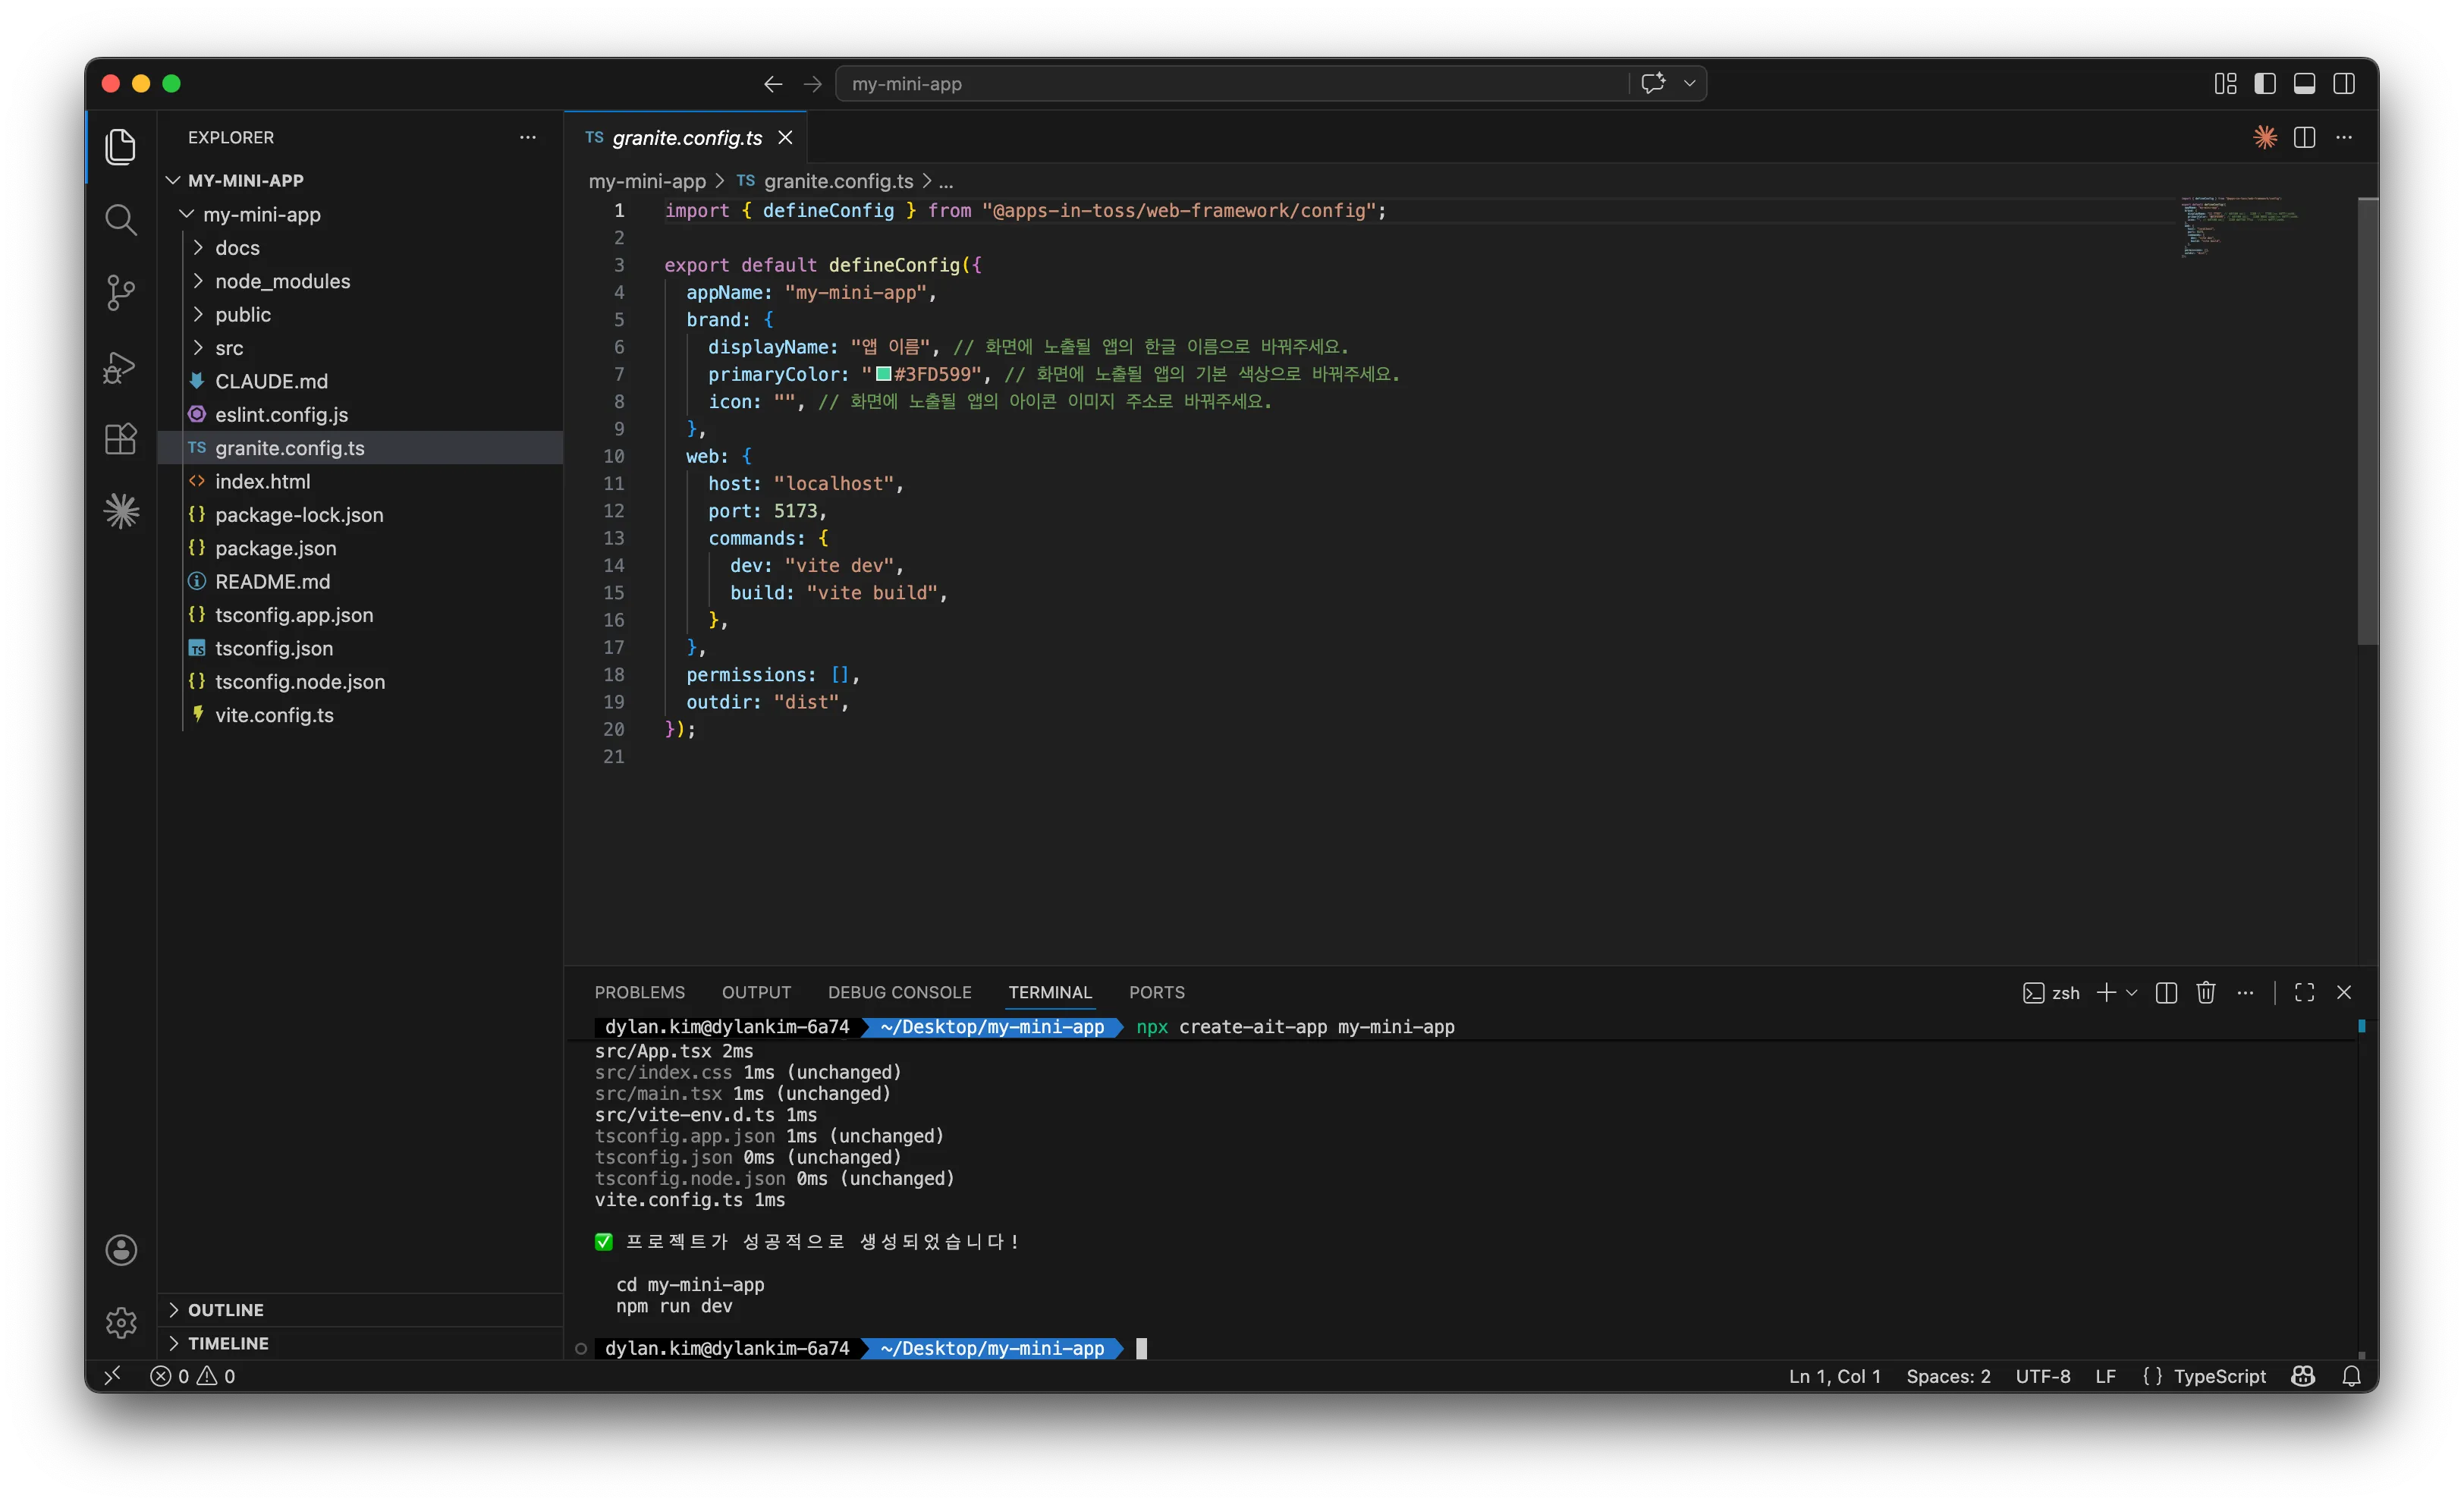This screenshot has width=2464, height=1505.
Task: Open notifications bell in status bar
Action: (x=2351, y=1376)
